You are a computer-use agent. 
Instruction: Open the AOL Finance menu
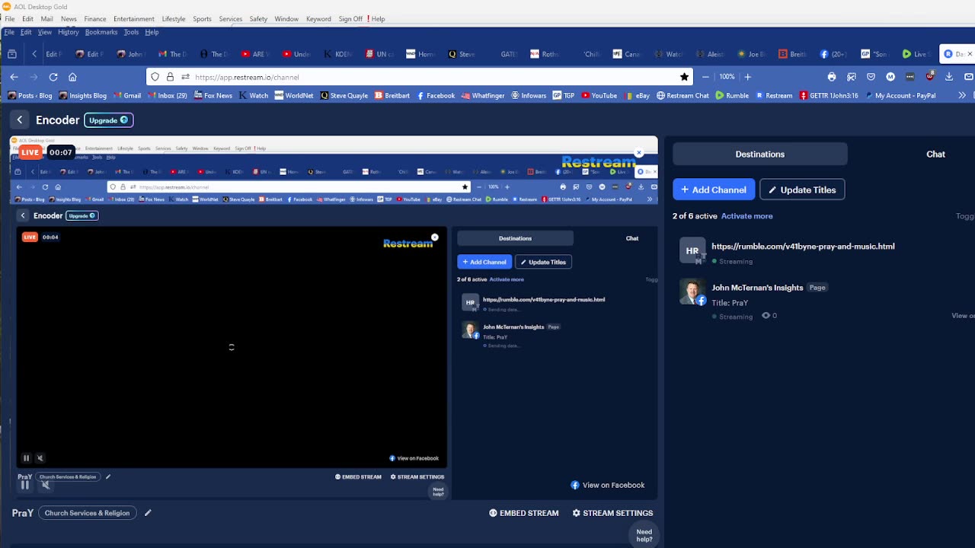tap(95, 18)
